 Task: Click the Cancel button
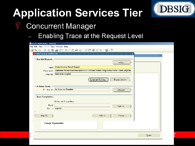pyautogui.click(x=122, y=116)
